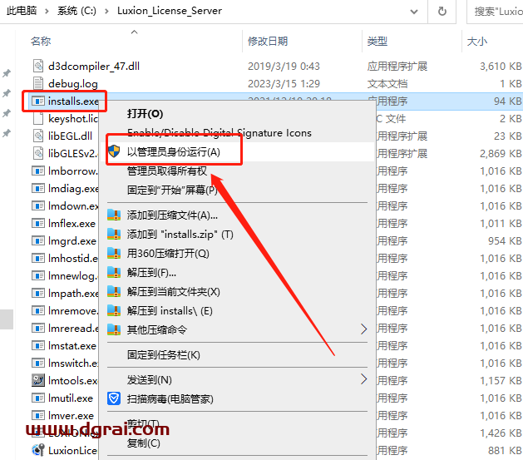Viewport: 523px width, 460px height.
Task: Refresh the folder with the reload button
Action: pos(442,11)
